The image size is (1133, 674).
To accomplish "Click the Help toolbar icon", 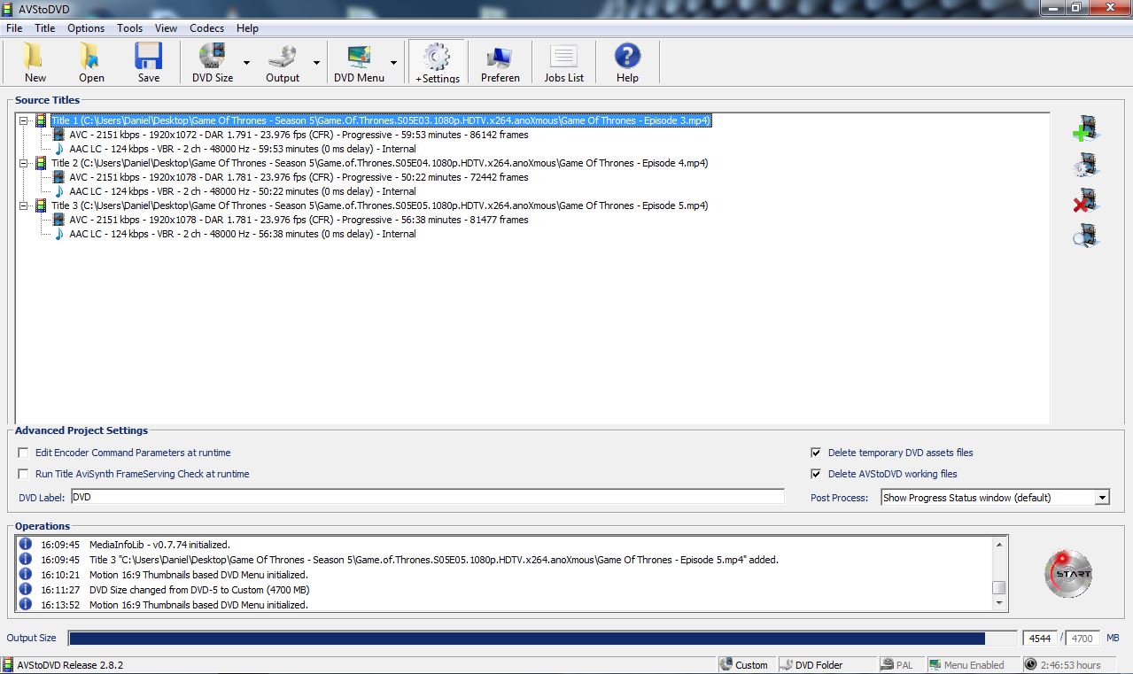I will tap(627, 62).
